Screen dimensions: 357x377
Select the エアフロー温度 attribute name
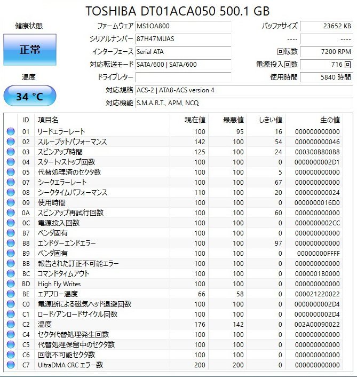point(58,294)
